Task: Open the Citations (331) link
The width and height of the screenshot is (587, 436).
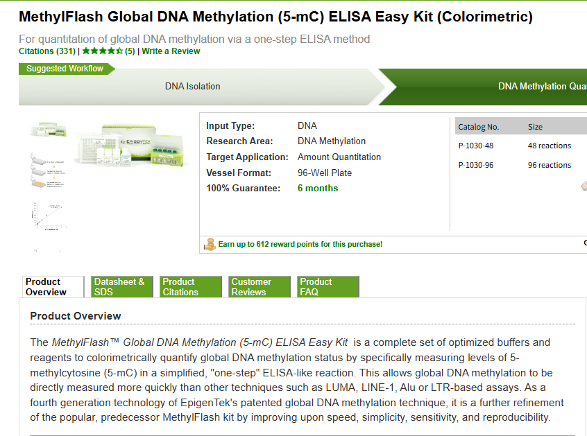Action: (x=47, y=51)
